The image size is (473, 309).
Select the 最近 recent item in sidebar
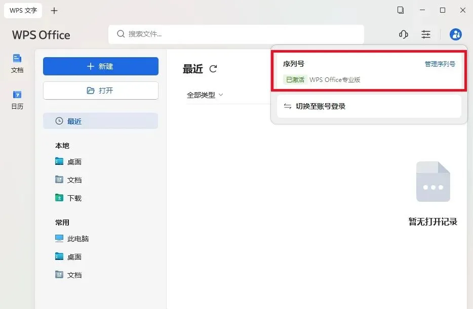pyautogui.click(x=100, y=121)
